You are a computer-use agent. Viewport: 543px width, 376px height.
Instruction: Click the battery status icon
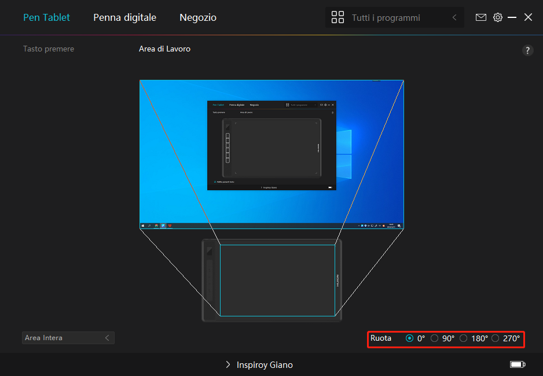click(x=518, y=364)
